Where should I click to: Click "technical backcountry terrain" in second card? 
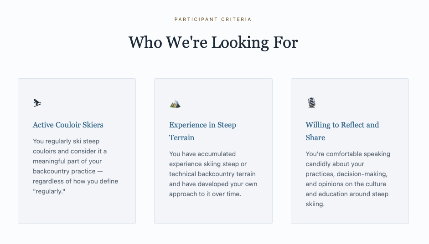tap(212, 174)
